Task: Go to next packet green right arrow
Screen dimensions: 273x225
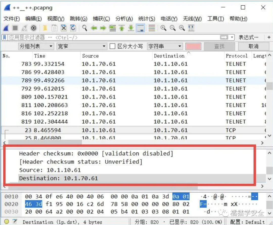Action: (103, 28)
